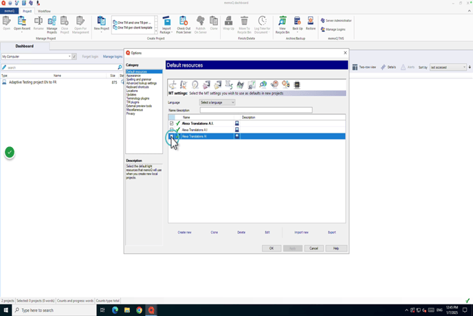Screen dimensions: 473x316
Task: Select Adaptive Testing project EN to FR
Action: tap(32, 82)
